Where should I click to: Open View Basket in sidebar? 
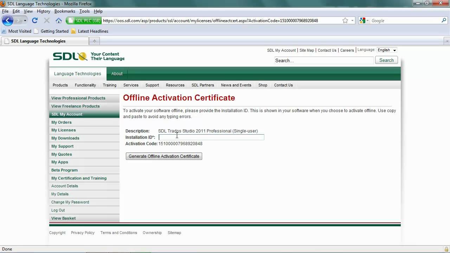(84, 218)
